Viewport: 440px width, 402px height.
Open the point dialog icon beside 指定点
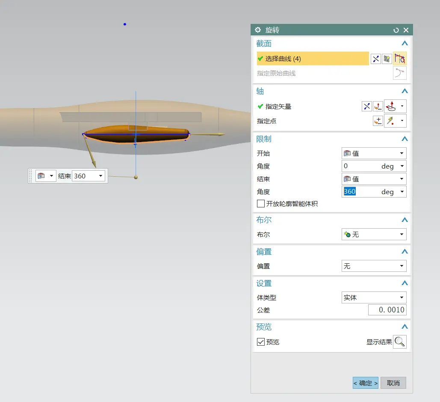(x=378, y=121)
